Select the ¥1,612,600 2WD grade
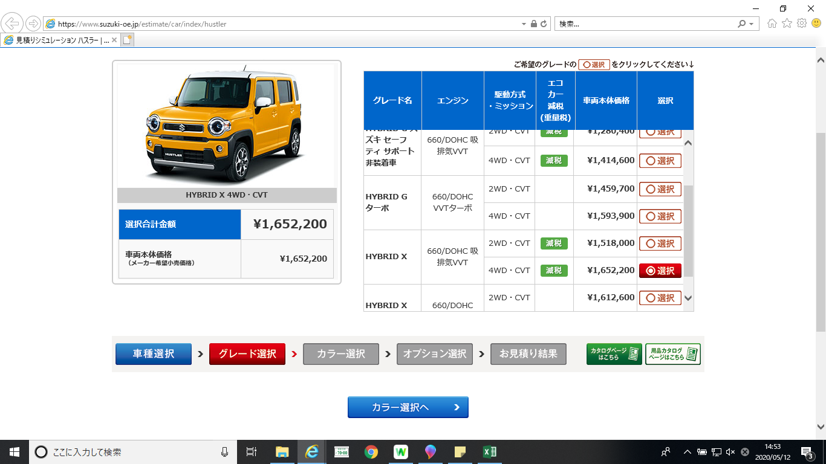 (x=660, y=298)
